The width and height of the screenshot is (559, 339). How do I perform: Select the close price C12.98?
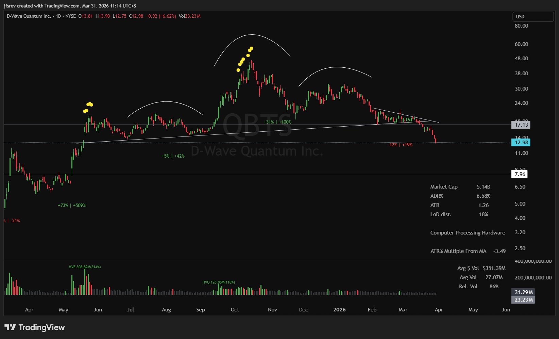click(x=136, y=16)
